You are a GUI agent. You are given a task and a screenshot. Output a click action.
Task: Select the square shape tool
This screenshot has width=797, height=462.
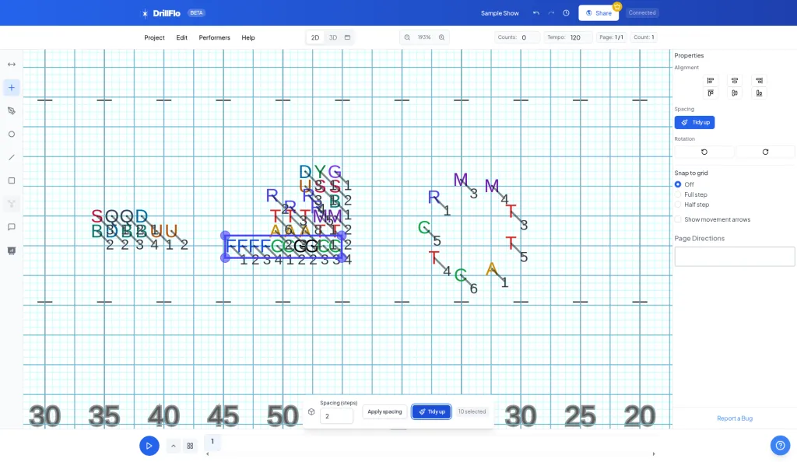pos(11,180)
